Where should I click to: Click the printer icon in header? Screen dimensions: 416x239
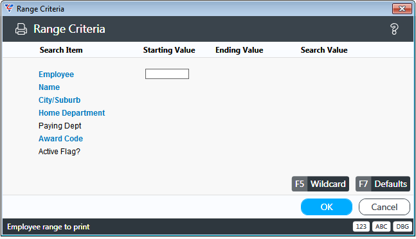(21, 29)
